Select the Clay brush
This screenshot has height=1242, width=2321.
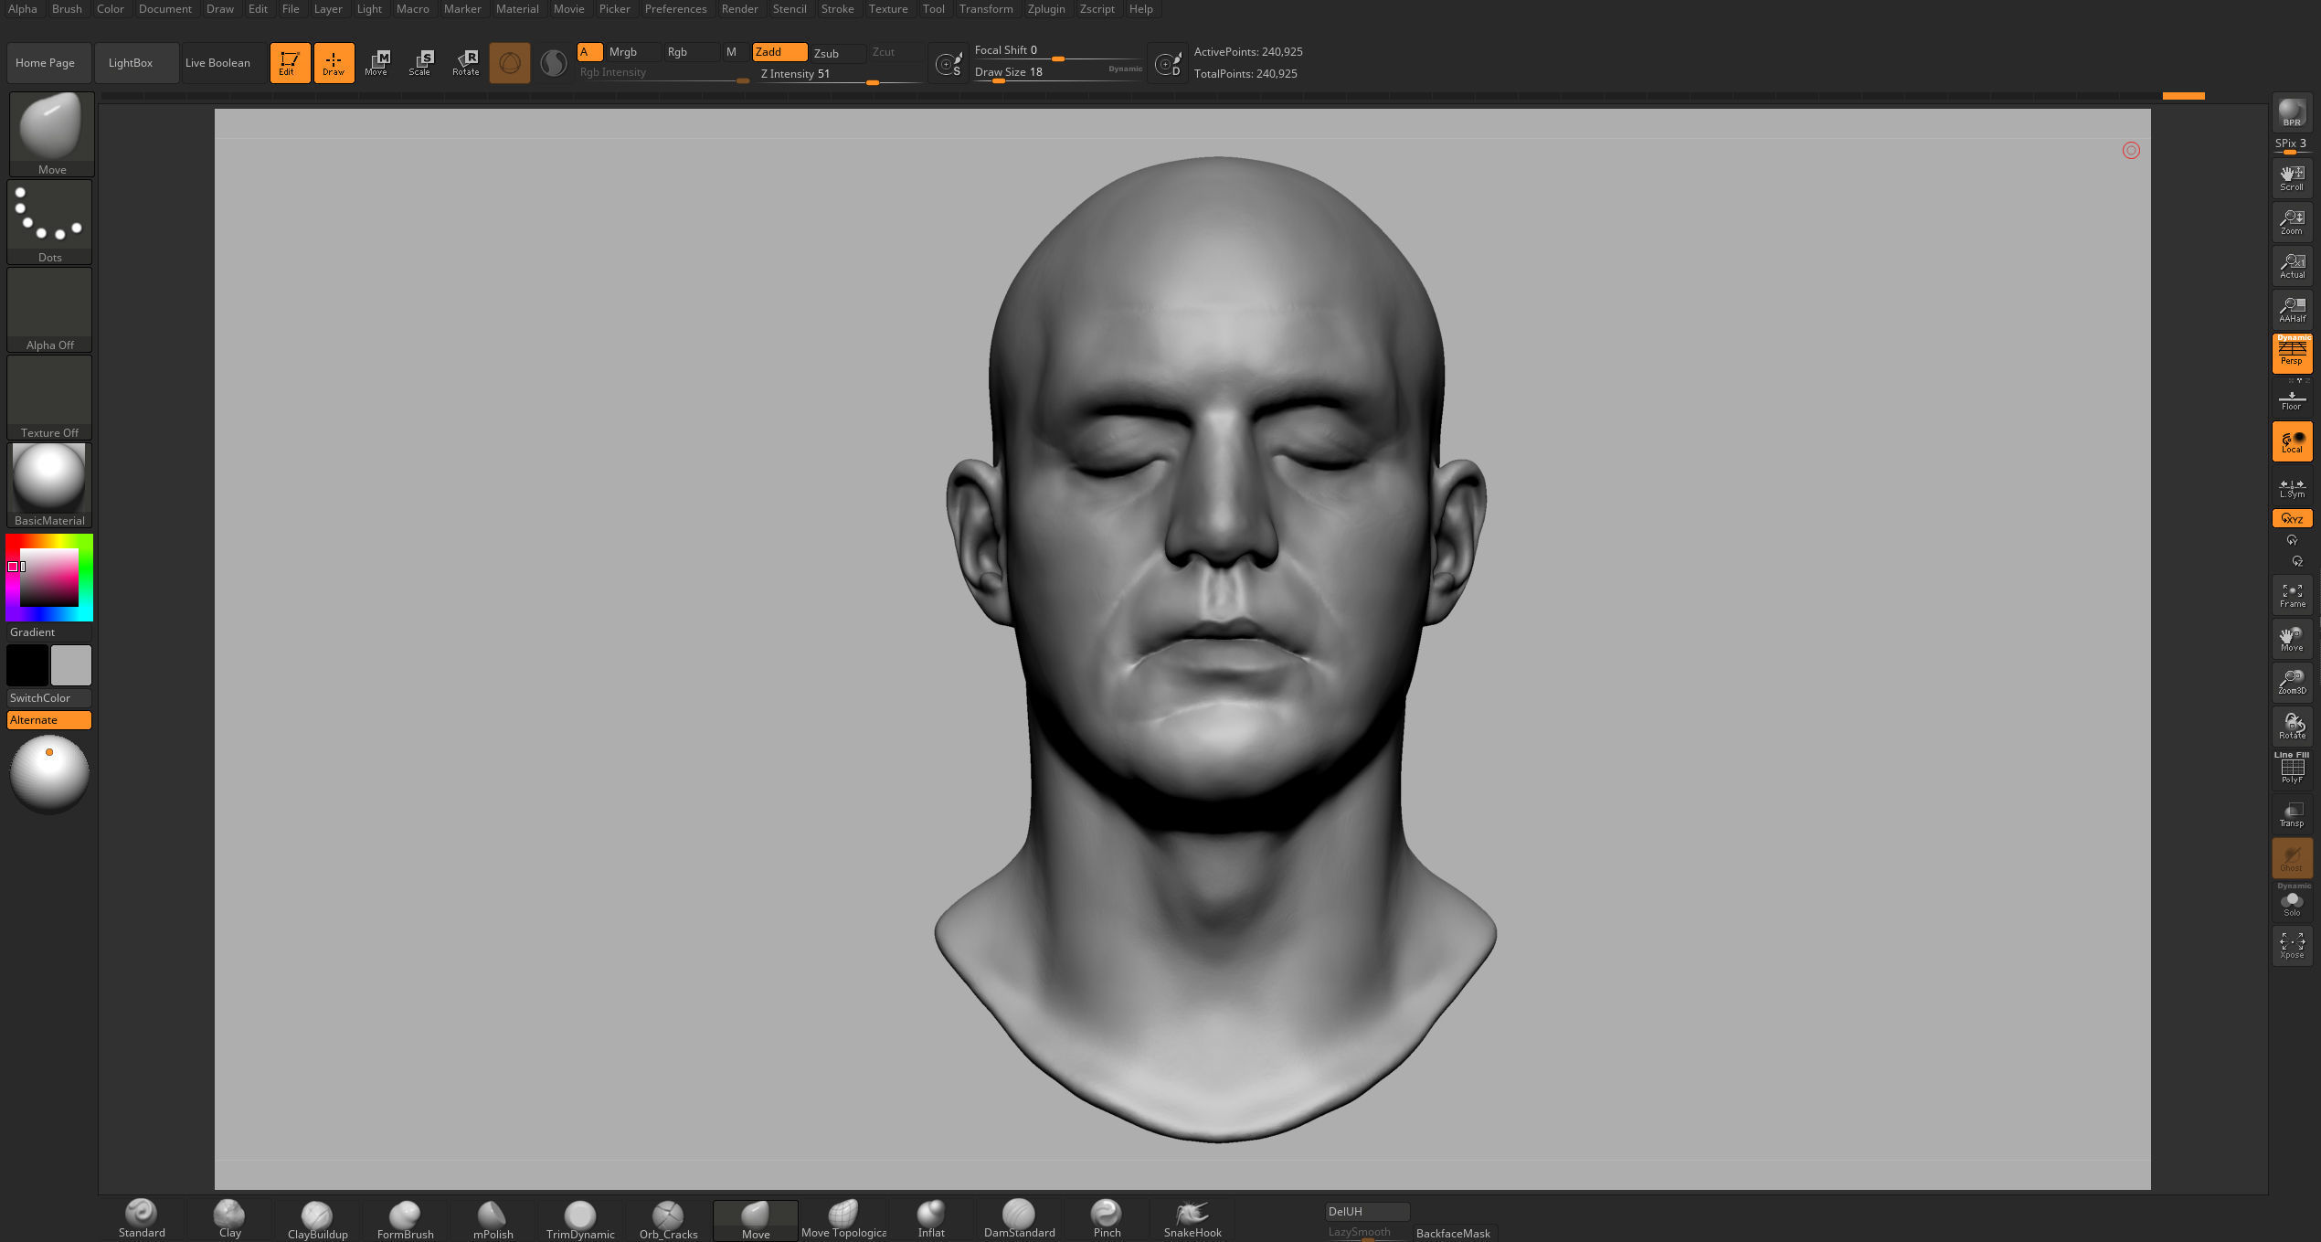coord(229,1219)
